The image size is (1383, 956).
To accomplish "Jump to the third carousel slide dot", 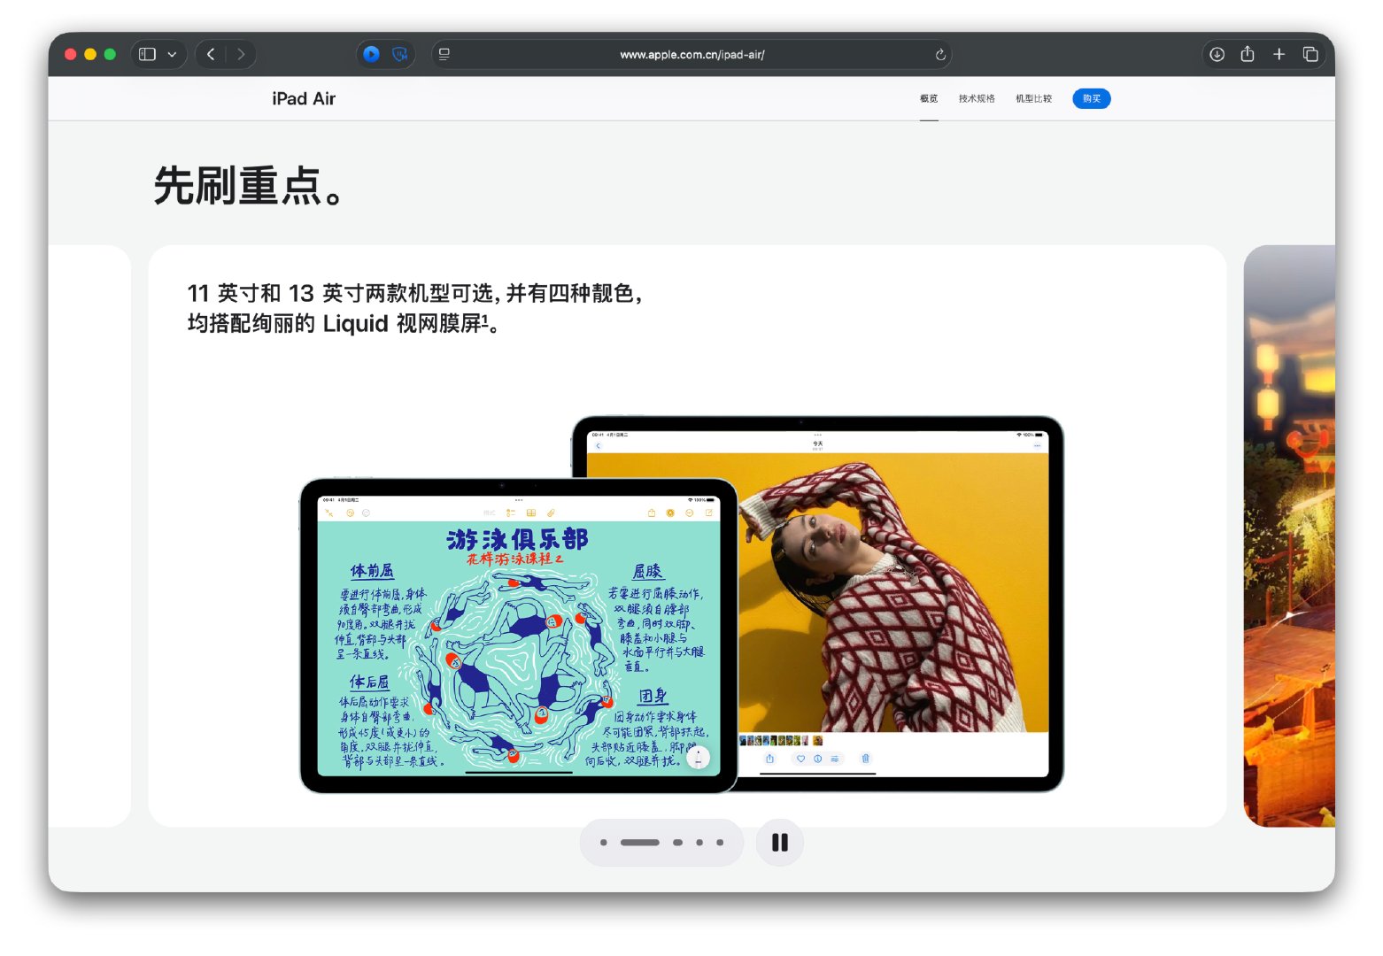I will pyautogui.click(x=677, y=843).
